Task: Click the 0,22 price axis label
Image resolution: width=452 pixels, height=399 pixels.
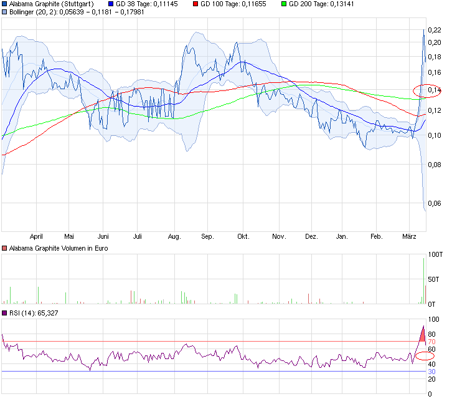Action: coord(434,30)
